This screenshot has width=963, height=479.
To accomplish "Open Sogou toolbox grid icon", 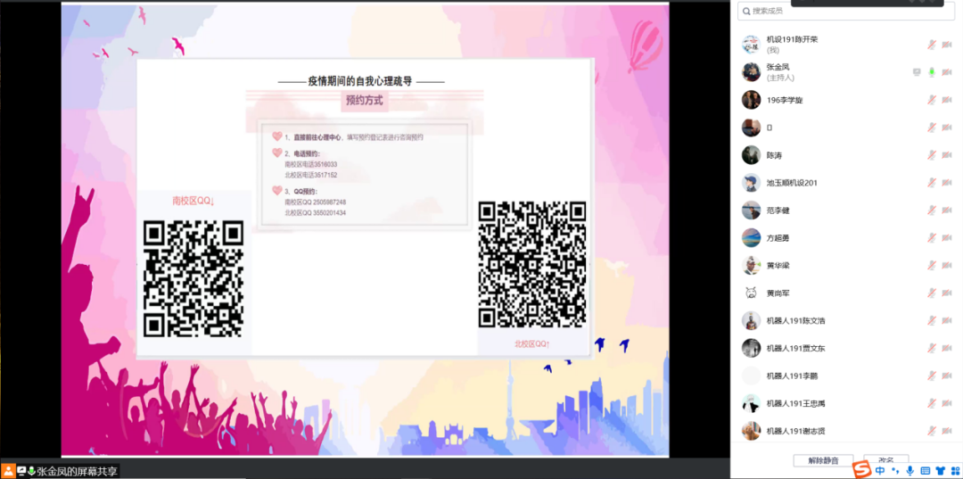I will pos(955,471).
